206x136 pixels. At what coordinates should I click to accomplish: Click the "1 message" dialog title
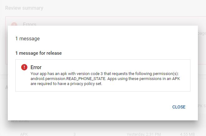tap(27, 39)
